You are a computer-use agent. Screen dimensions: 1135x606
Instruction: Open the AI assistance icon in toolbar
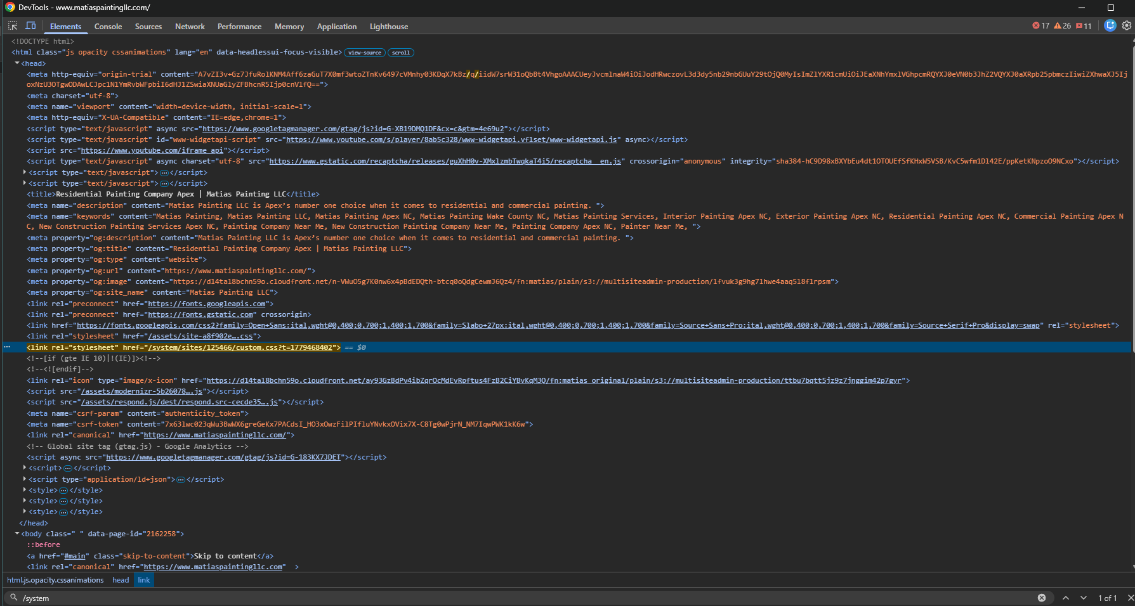[1110, 26]
